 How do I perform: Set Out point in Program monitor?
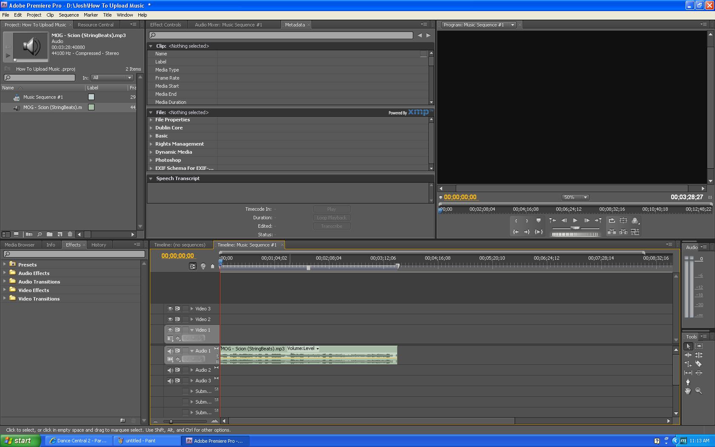point(527,221)
